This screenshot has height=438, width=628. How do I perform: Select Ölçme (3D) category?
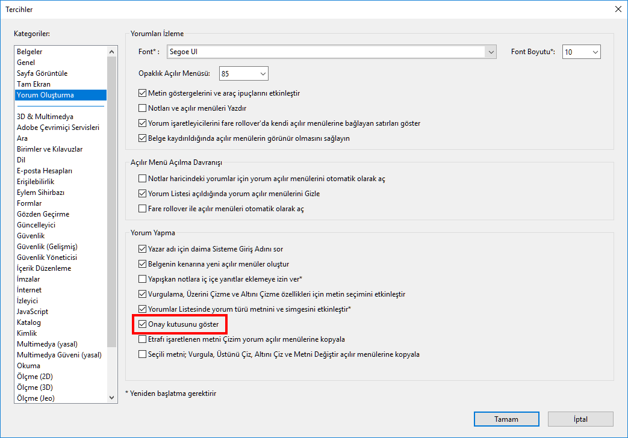coord(61,387)
